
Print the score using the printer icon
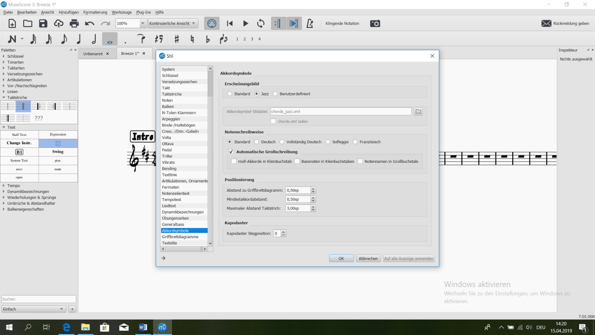pyautogui.click(x=74, y=23)
